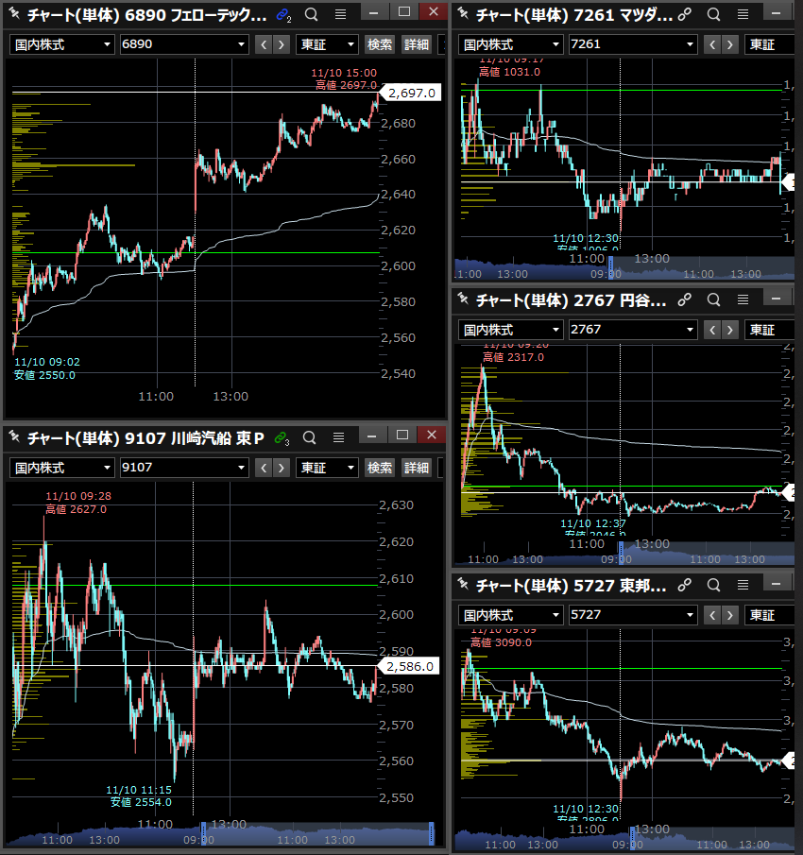Click the 詳細 button in 6890 chart
The width and height of the screenshot is (803, 855).
(417, 44)
